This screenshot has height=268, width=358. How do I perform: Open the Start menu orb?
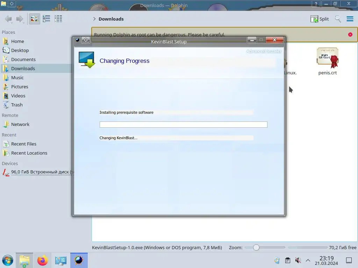click(8, 260)
